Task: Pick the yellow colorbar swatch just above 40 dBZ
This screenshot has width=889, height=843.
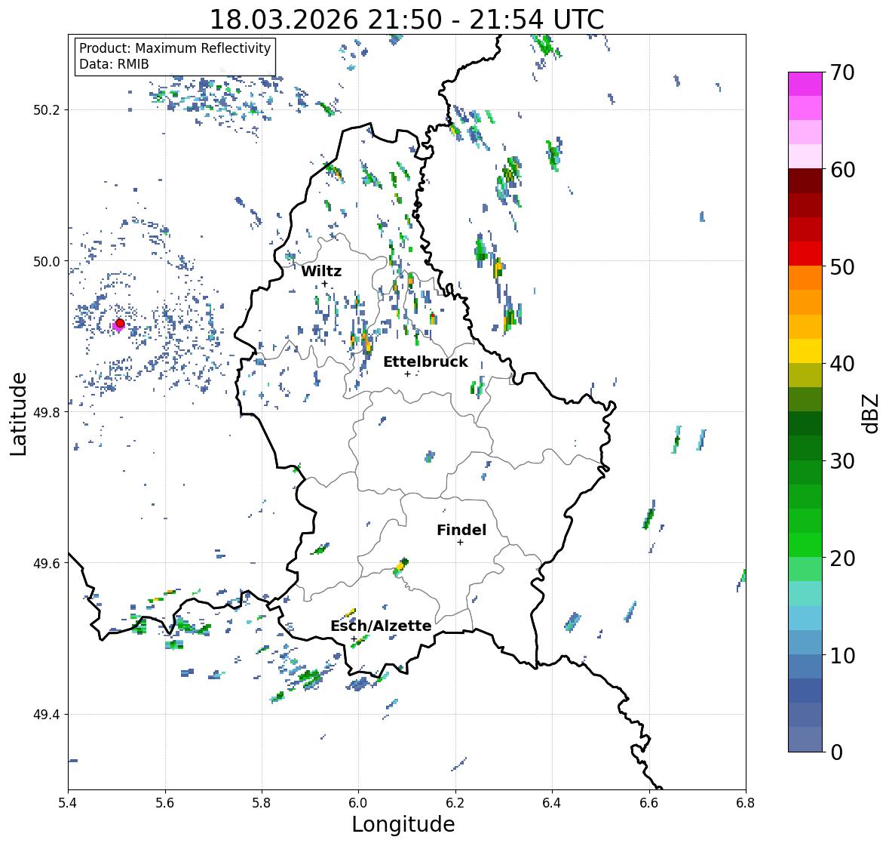Action: click(x=805, y=351)
